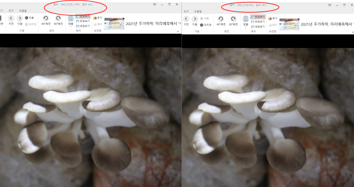Screen dimensions: 354x187
Task: Add to archive (추가) in left window
Action: point(98,18)
